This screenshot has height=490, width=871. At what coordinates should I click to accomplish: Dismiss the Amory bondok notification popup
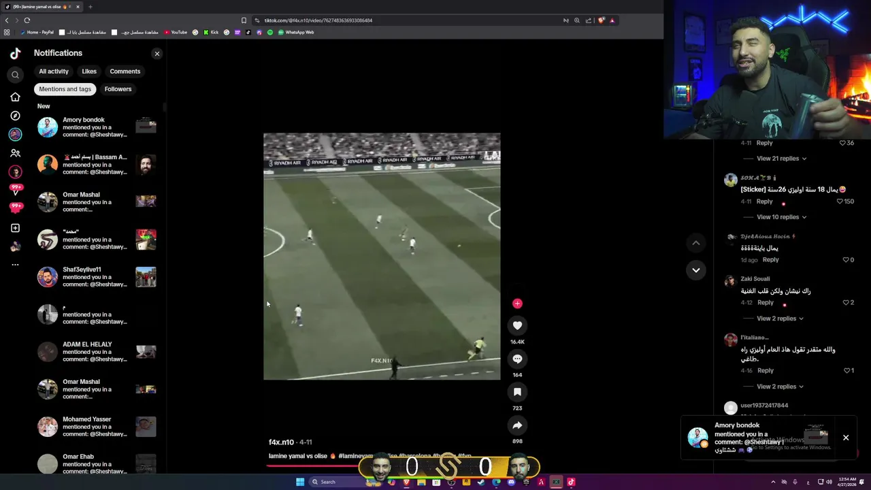coord(846,438)
